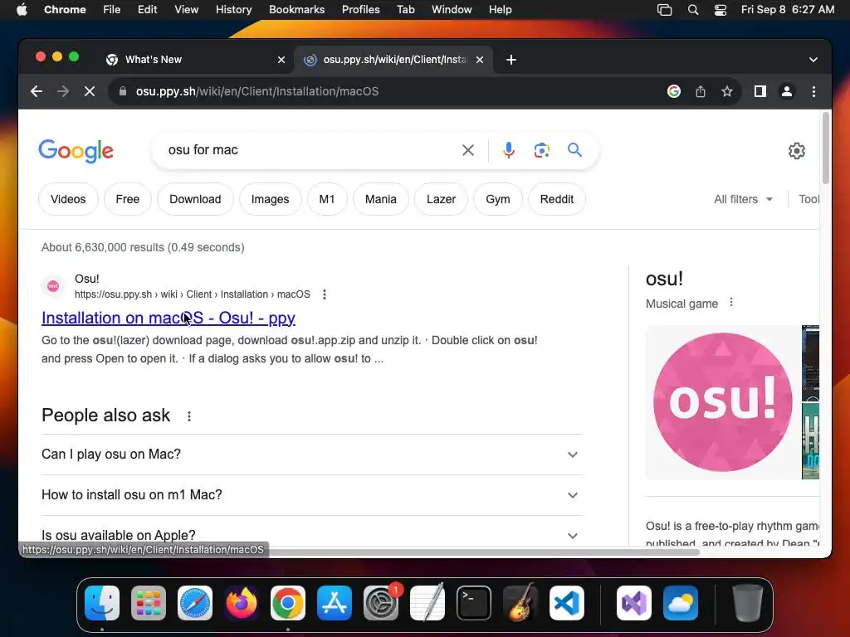Open GarageBand from the dock

[x=520, y=603]
